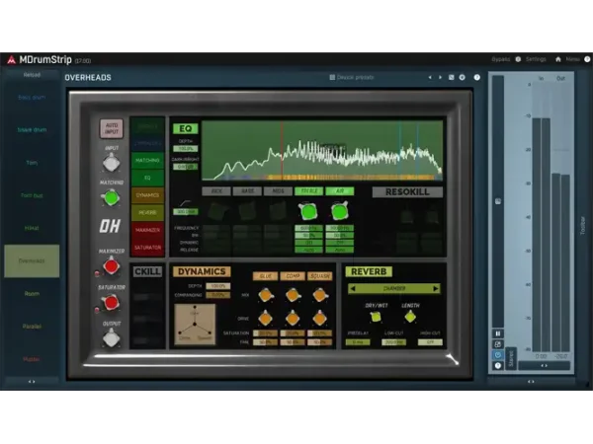The width and height of the screenshot is (593, 444).
Task: Open help icon in Overheads header
Action: coord(477,77)
